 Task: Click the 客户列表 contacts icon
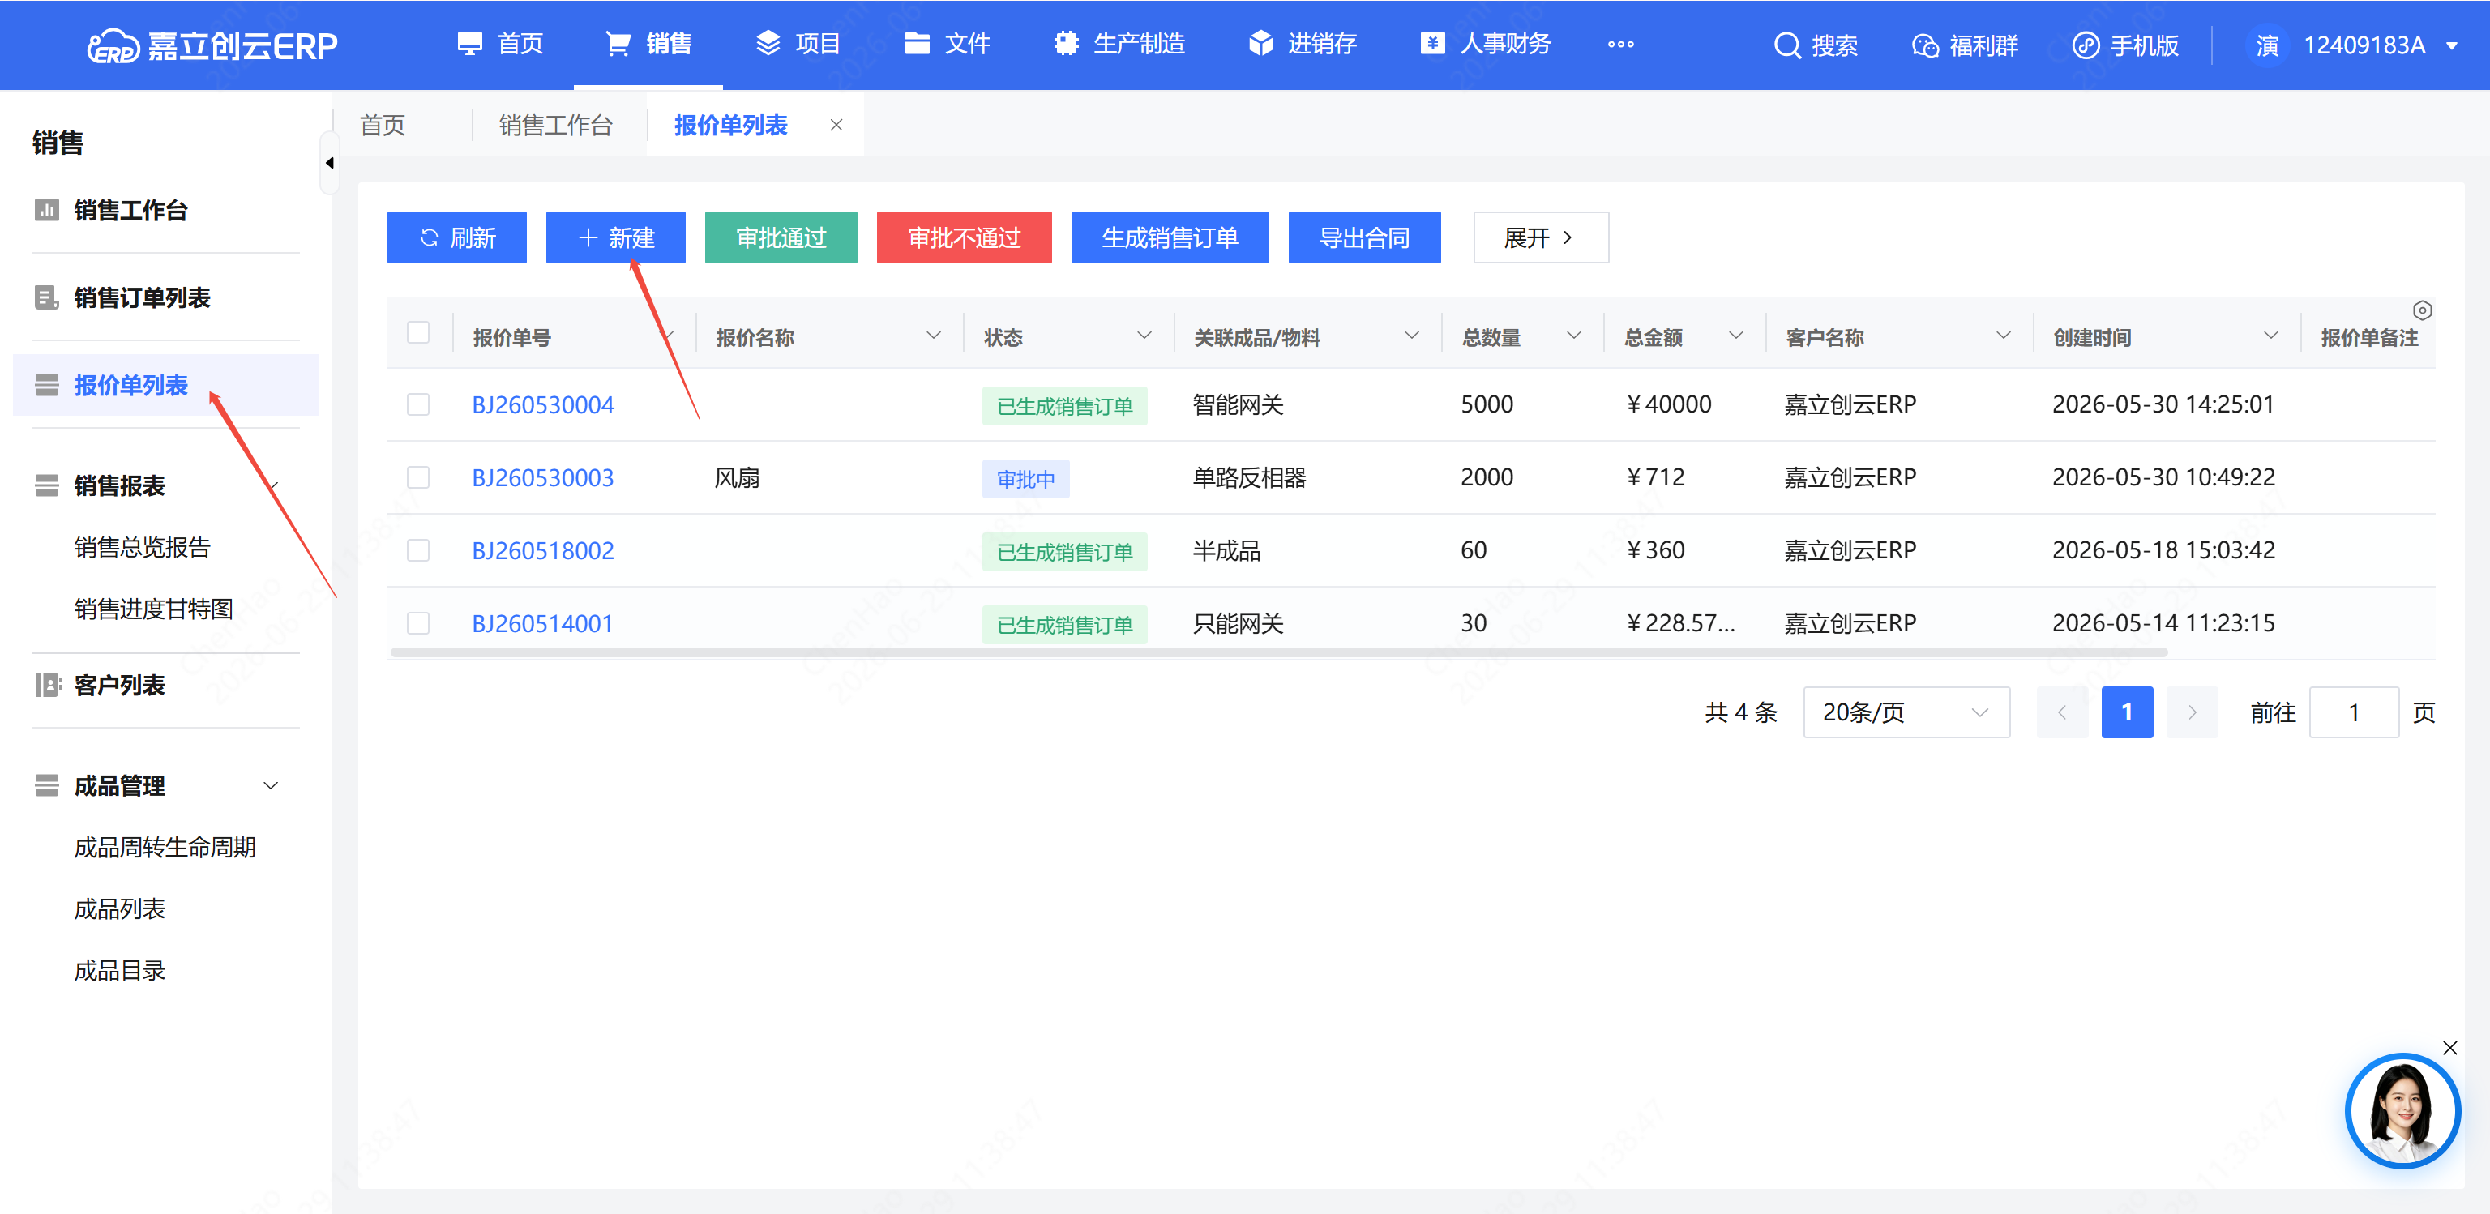point(46,686)
